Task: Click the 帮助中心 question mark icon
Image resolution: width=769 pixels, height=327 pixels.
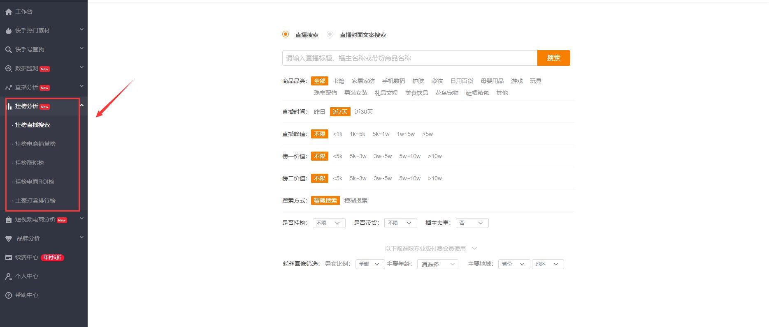Action: click(x=9, y=295)
